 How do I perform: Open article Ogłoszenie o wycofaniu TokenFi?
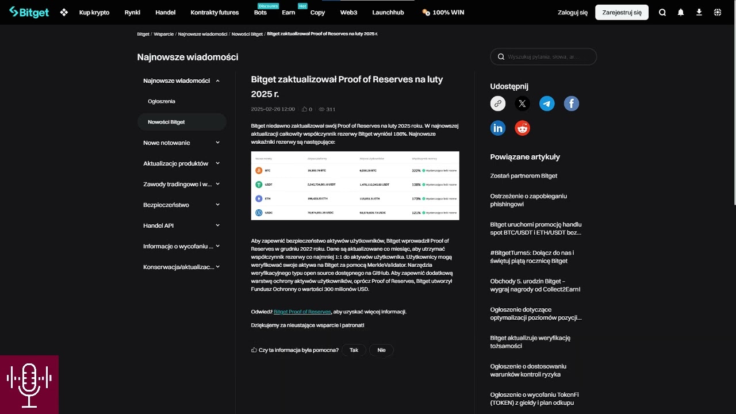pos(534,398)
